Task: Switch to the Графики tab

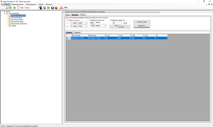Action: [77, 32]
